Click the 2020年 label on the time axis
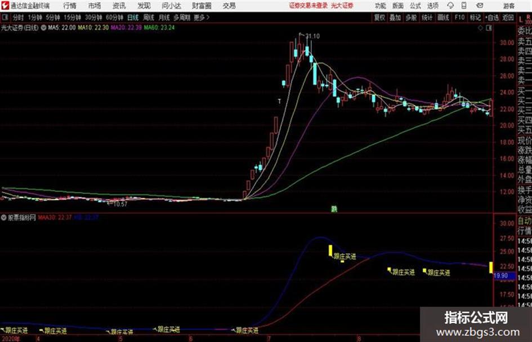 11,339
